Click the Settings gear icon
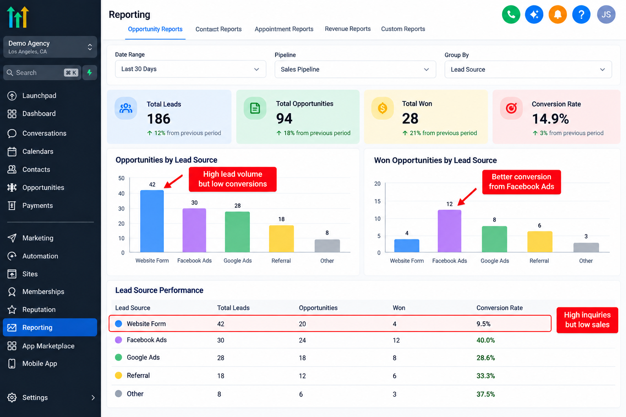626x417 pixels. tap(12, 397)
